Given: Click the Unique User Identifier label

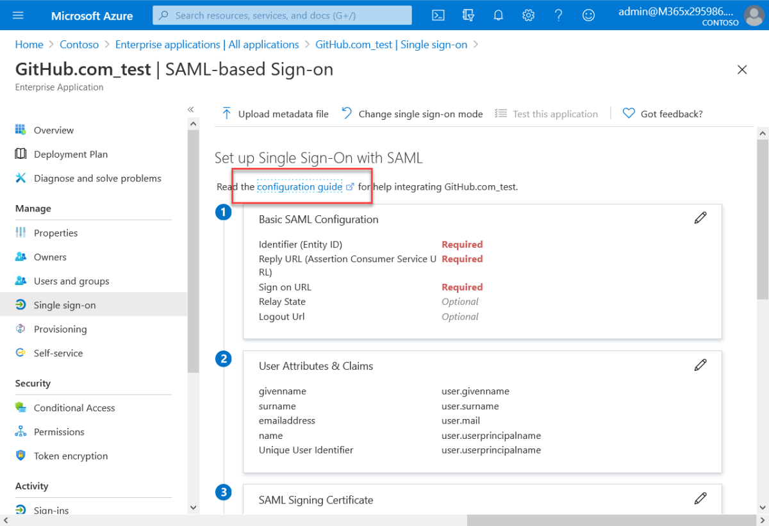Looking at the screenshot, I should 306,450.
